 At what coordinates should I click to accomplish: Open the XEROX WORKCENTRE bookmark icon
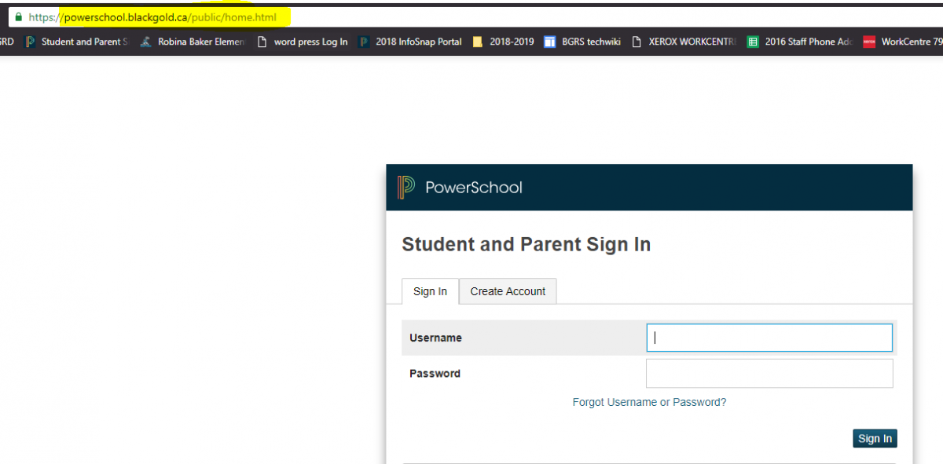(637, 42)
